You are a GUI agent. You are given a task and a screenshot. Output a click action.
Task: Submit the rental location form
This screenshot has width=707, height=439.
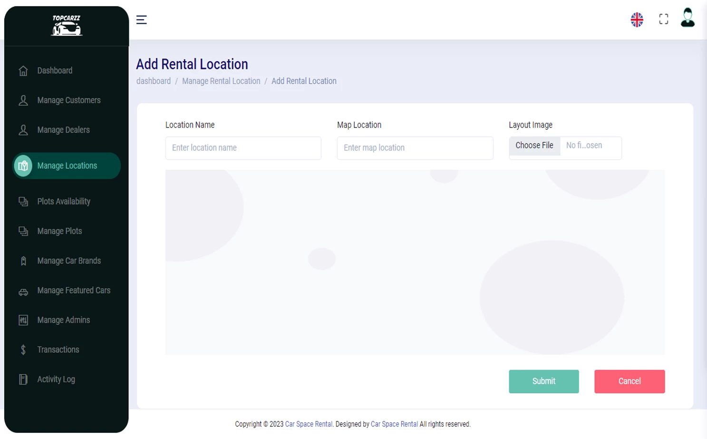click(543, 381)
